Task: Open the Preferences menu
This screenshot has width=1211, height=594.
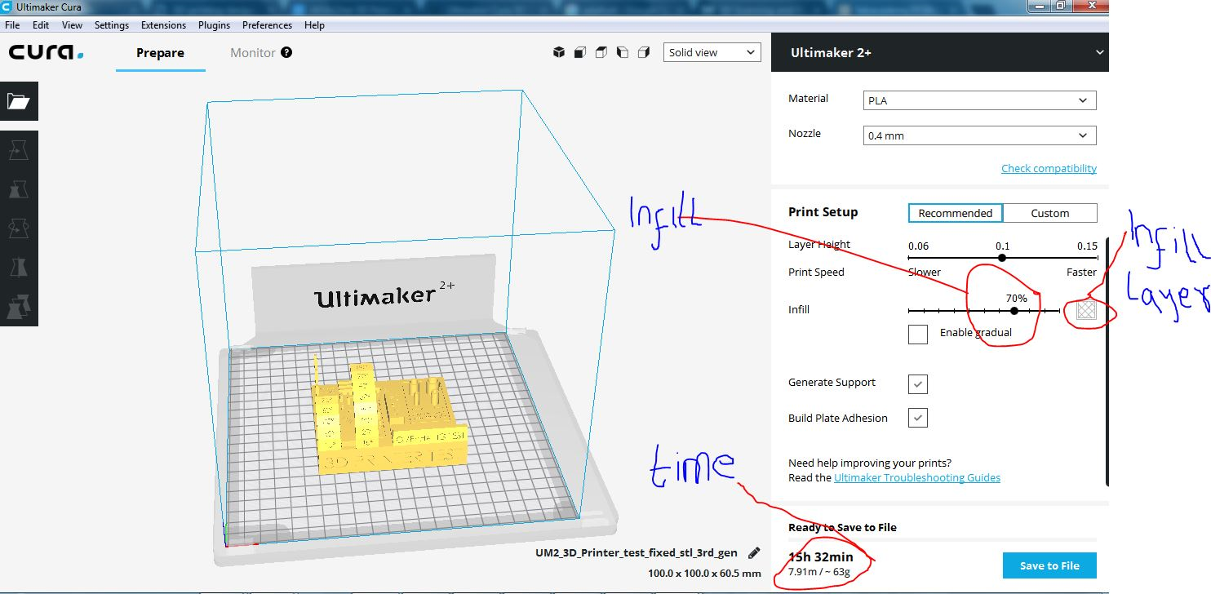Action: [x=268, y=25]
